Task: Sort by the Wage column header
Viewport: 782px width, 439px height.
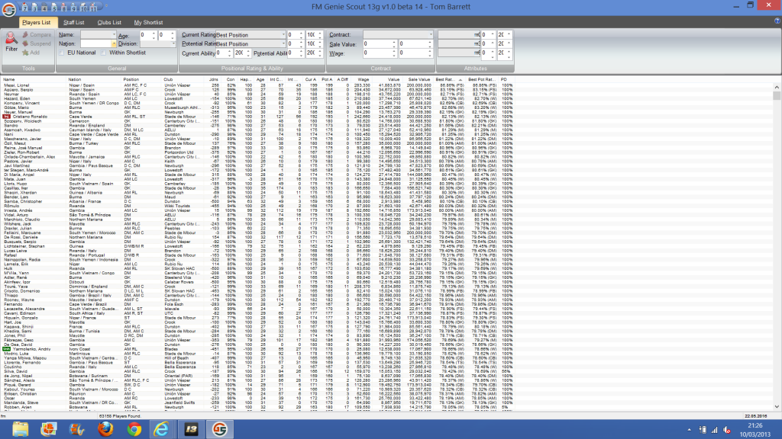Action: tap(363, 79)
